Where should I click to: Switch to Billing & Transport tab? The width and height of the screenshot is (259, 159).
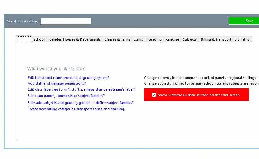[x=216, y=39]
